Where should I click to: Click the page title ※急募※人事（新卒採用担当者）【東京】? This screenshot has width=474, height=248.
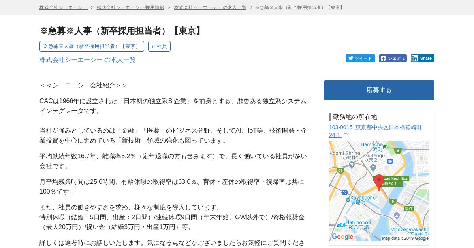122,31
